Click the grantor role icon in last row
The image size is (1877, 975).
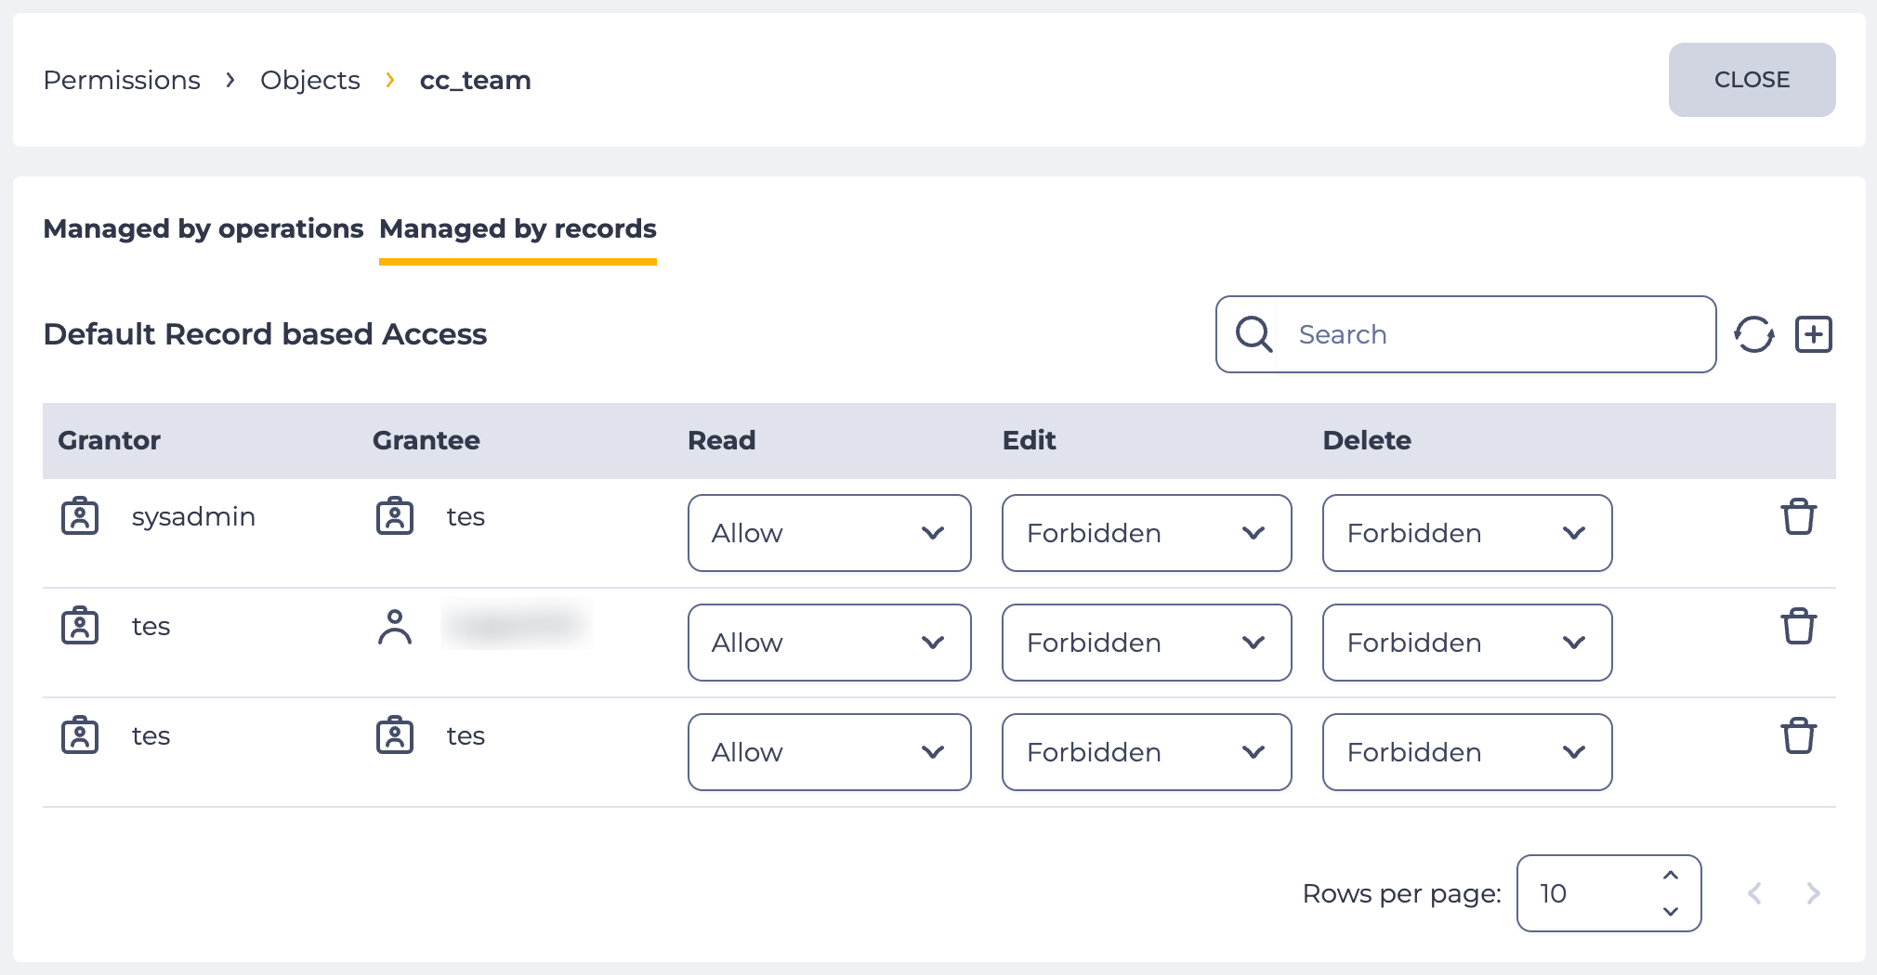point(80,735)
